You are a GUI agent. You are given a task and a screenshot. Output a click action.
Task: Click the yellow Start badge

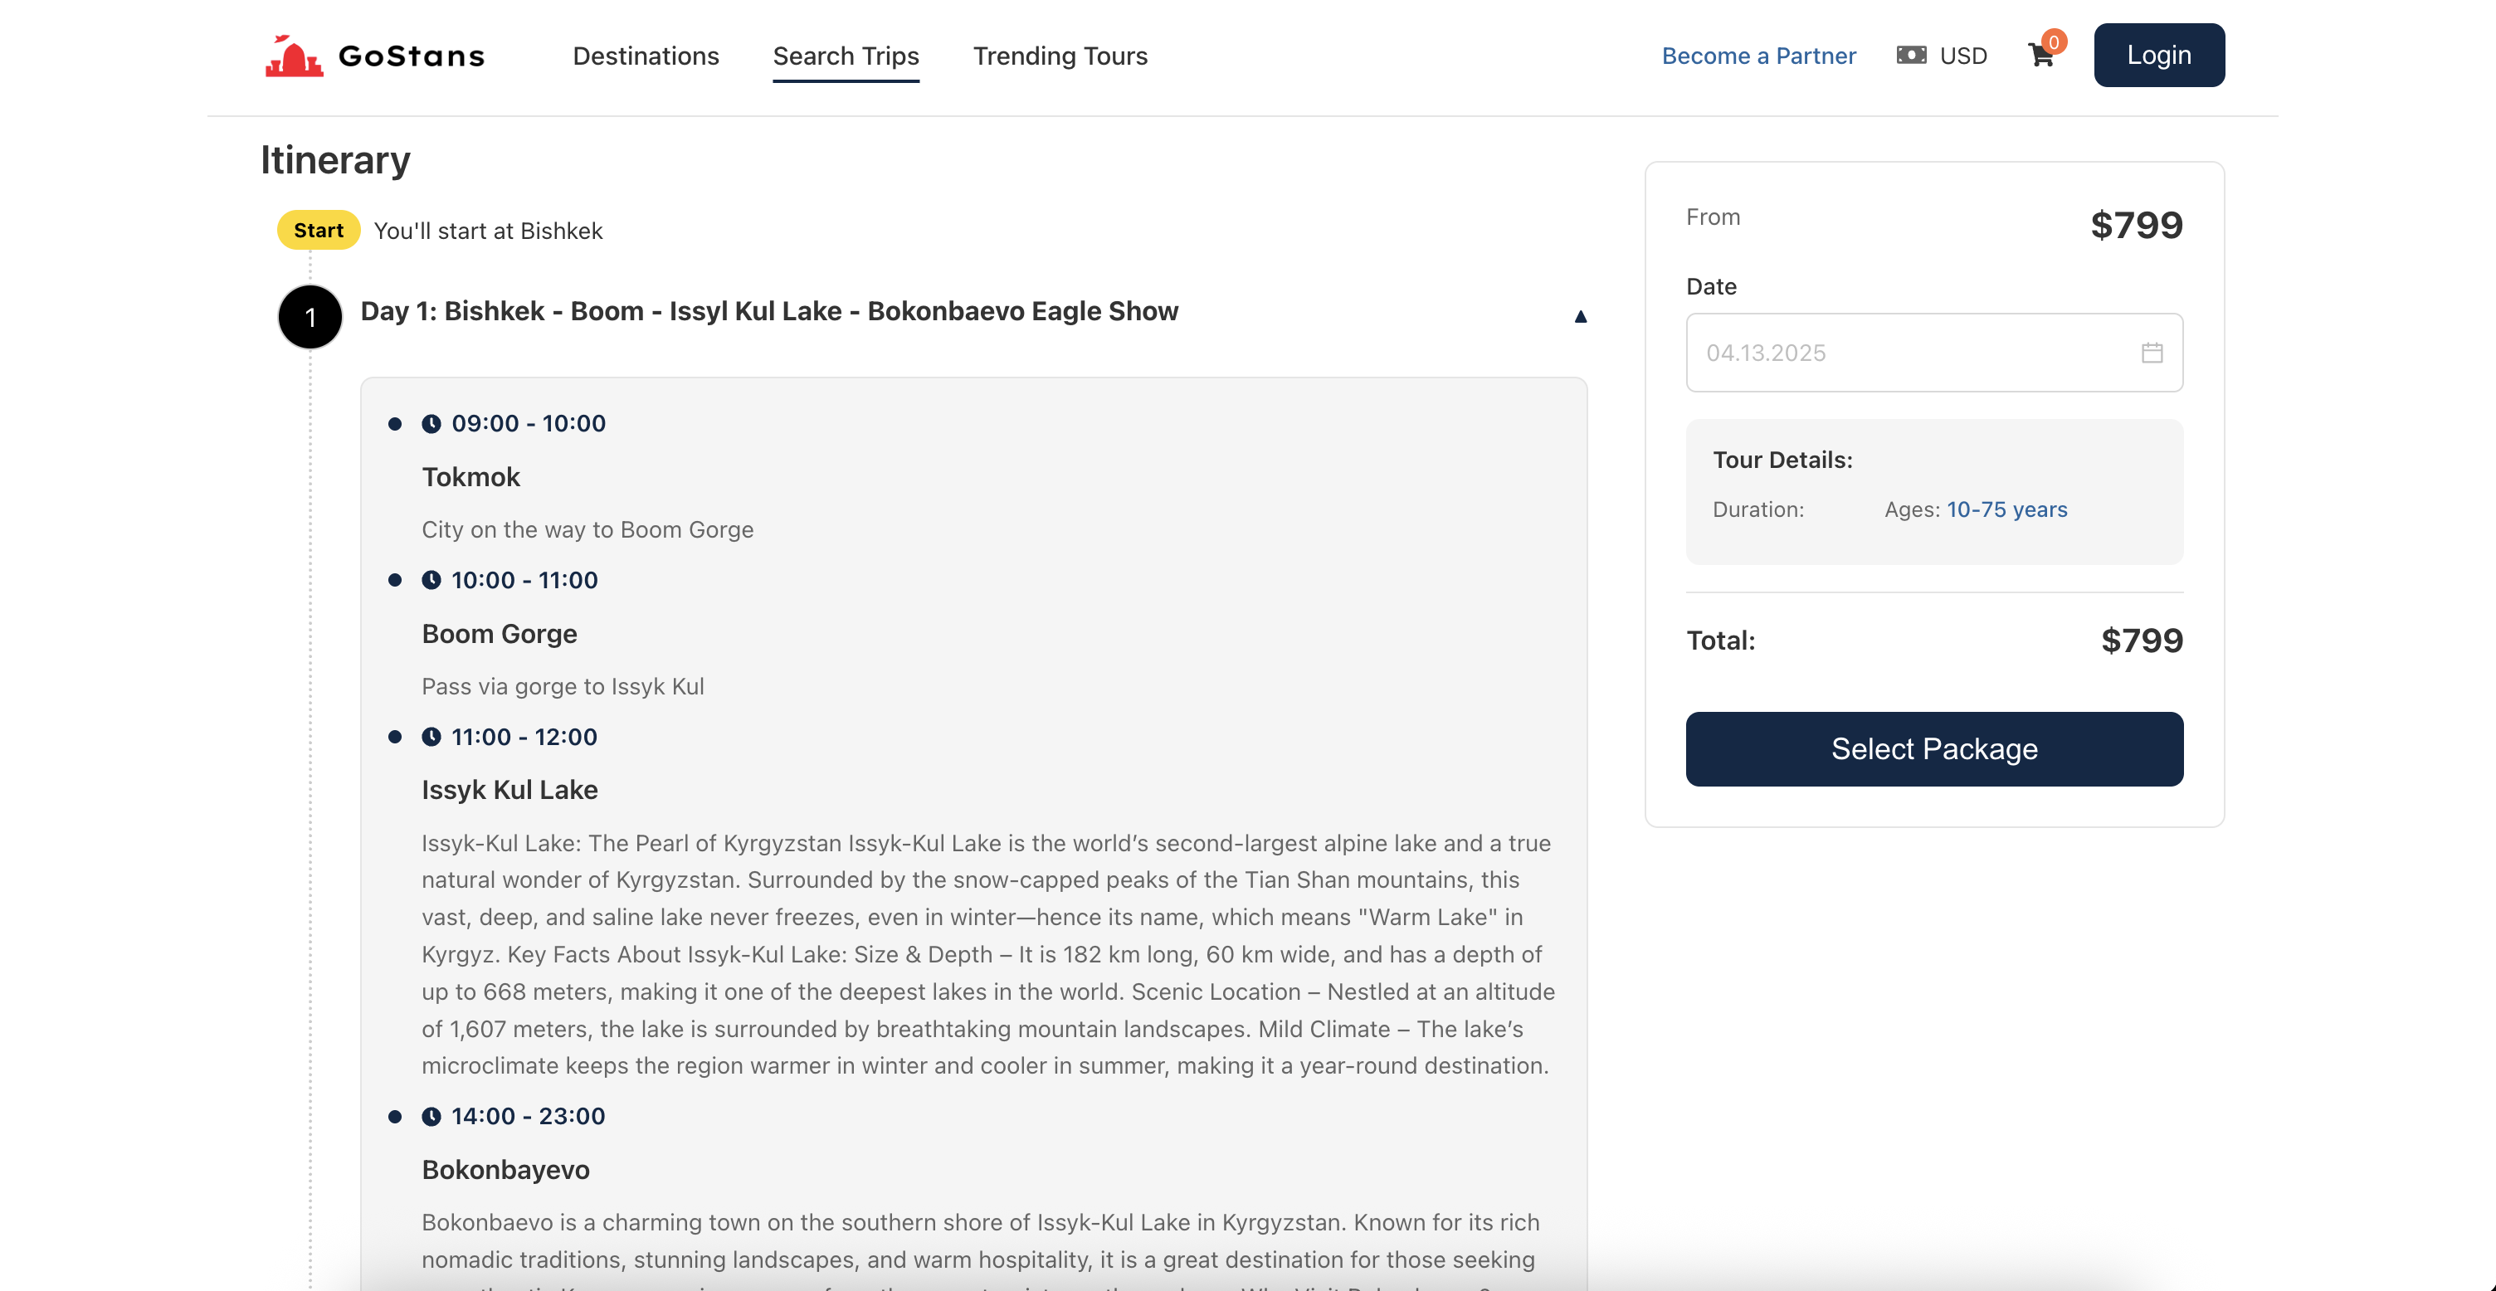(x=318, y=231)
